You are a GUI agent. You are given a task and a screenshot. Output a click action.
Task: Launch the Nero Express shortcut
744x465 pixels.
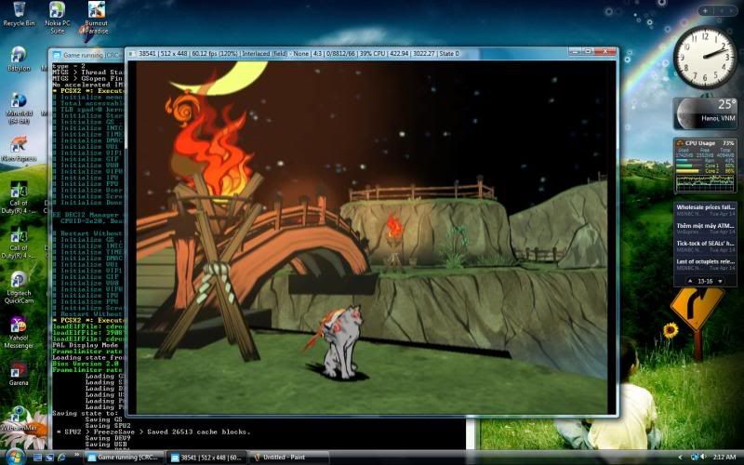tap(19, 149)
